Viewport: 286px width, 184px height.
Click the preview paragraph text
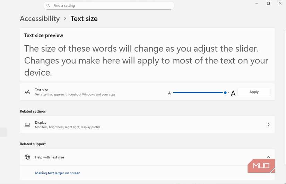tap(146, 61)
